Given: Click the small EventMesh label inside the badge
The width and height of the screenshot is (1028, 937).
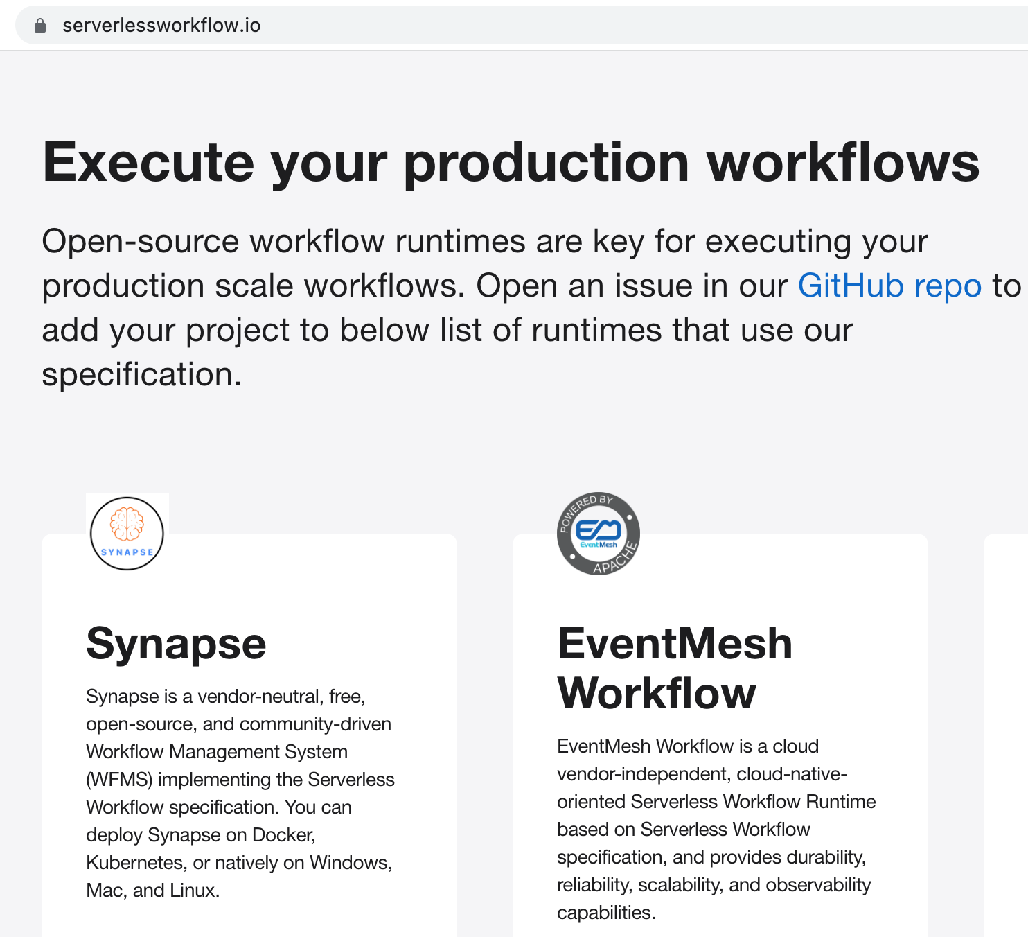Looking at the screenshot, I should tap(599, 545).
